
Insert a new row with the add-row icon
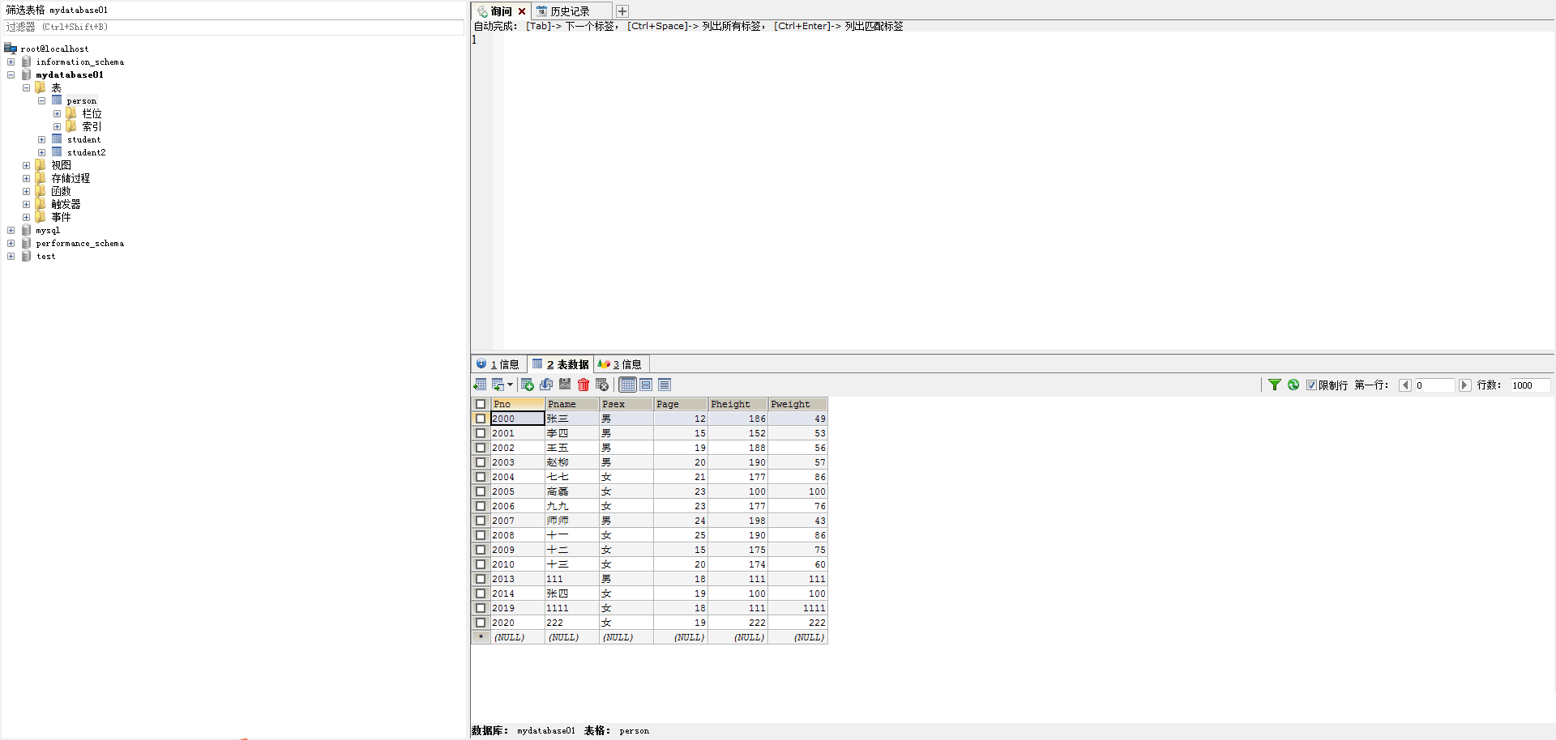[x=528, y=385]
